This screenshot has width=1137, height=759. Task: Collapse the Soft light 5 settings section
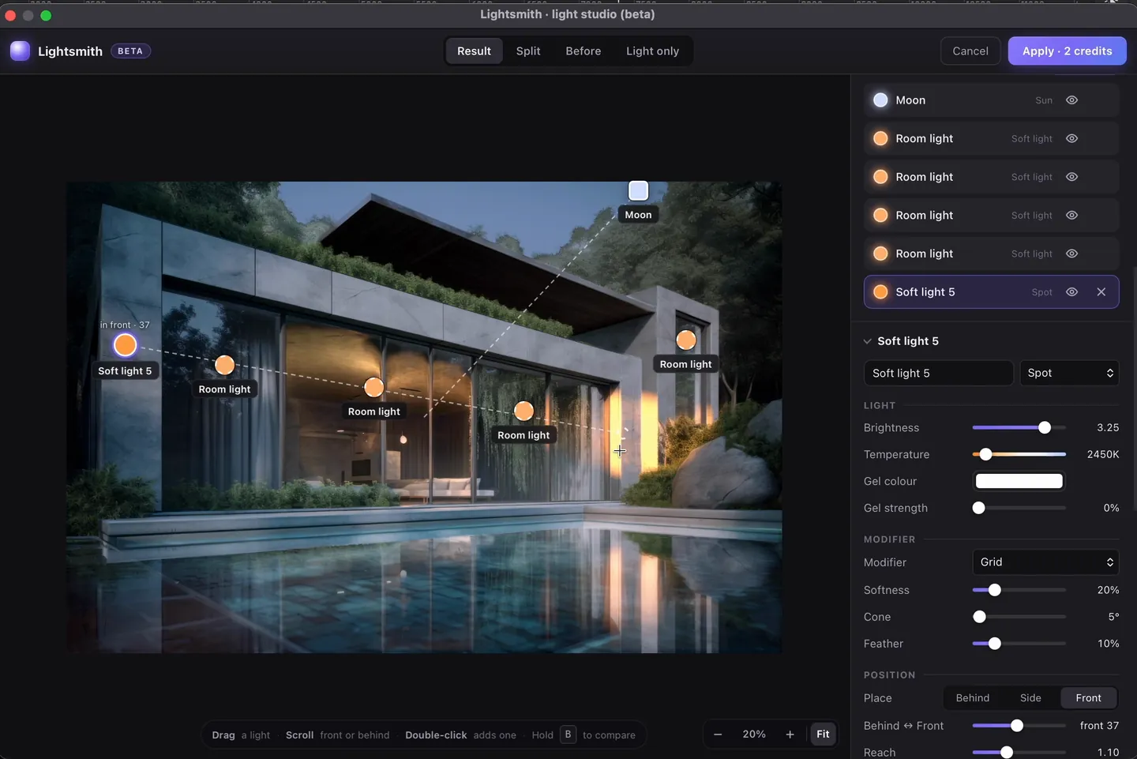(x=868, y=341)
